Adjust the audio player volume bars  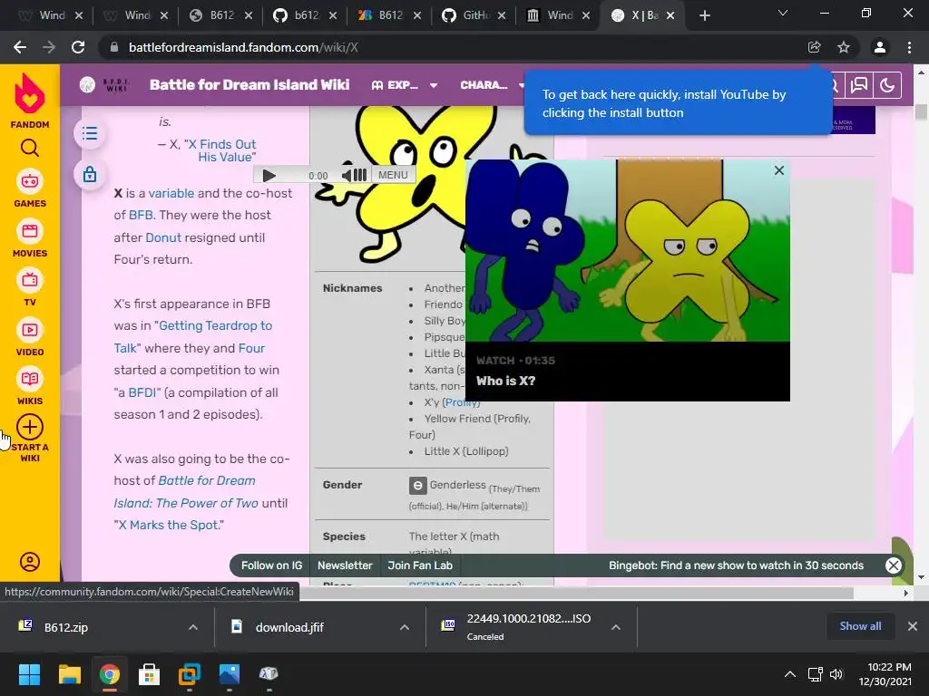pos(360,175)
